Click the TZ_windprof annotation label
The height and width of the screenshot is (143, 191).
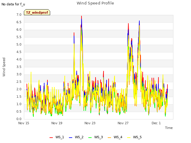point(37,13)
